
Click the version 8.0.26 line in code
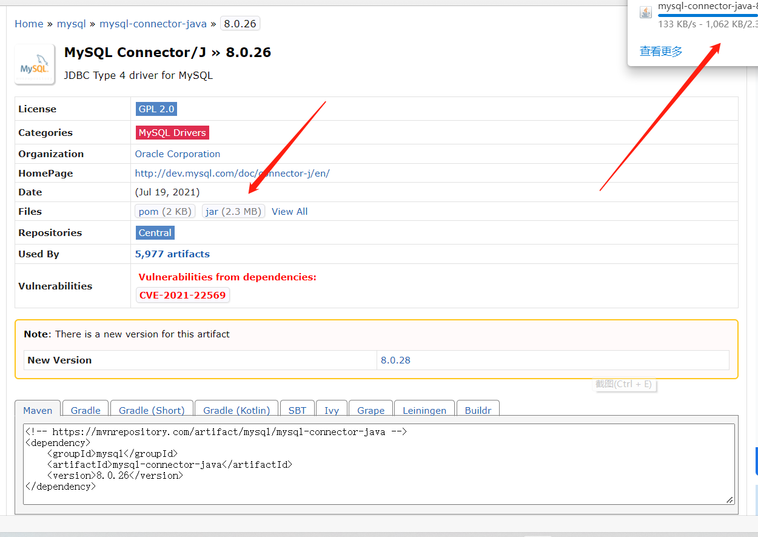(x=115, y=476)
